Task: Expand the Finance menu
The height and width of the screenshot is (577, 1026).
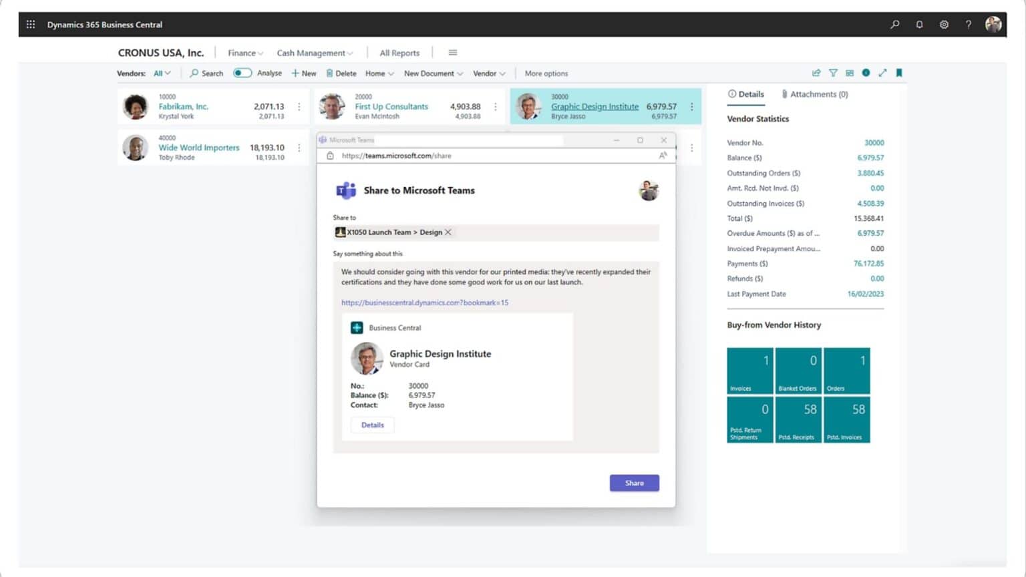Action: click(245, 53)
